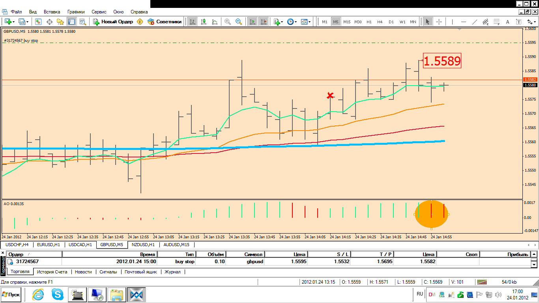Switch to candlestick chart display
The height and width of the screenshot is (303, 539).
[204, 22]
